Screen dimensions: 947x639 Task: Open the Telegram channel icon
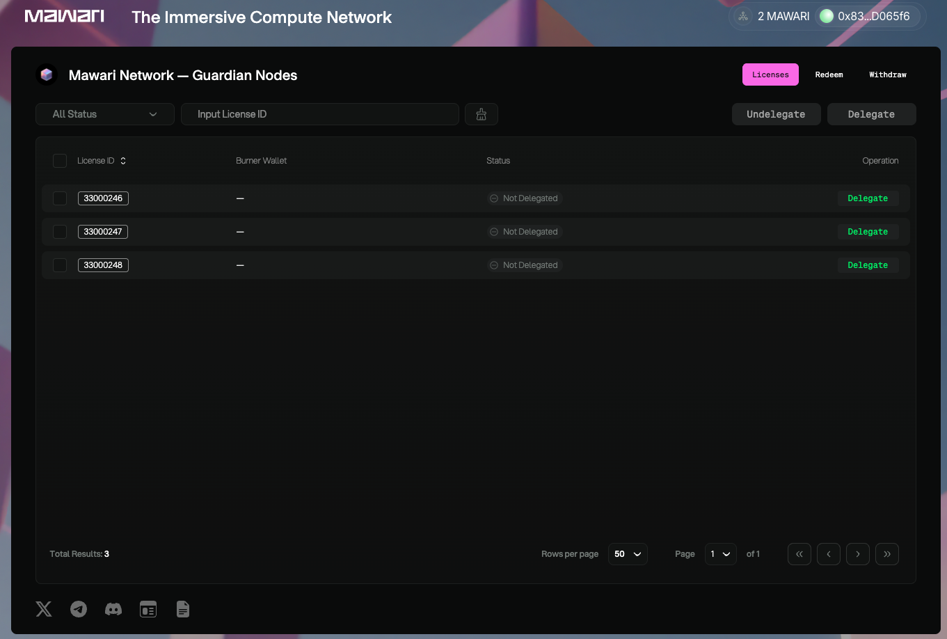79,609
